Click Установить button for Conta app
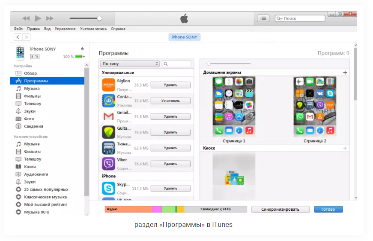The height and width of the screenshot is (241, 373). coord(170,101)
